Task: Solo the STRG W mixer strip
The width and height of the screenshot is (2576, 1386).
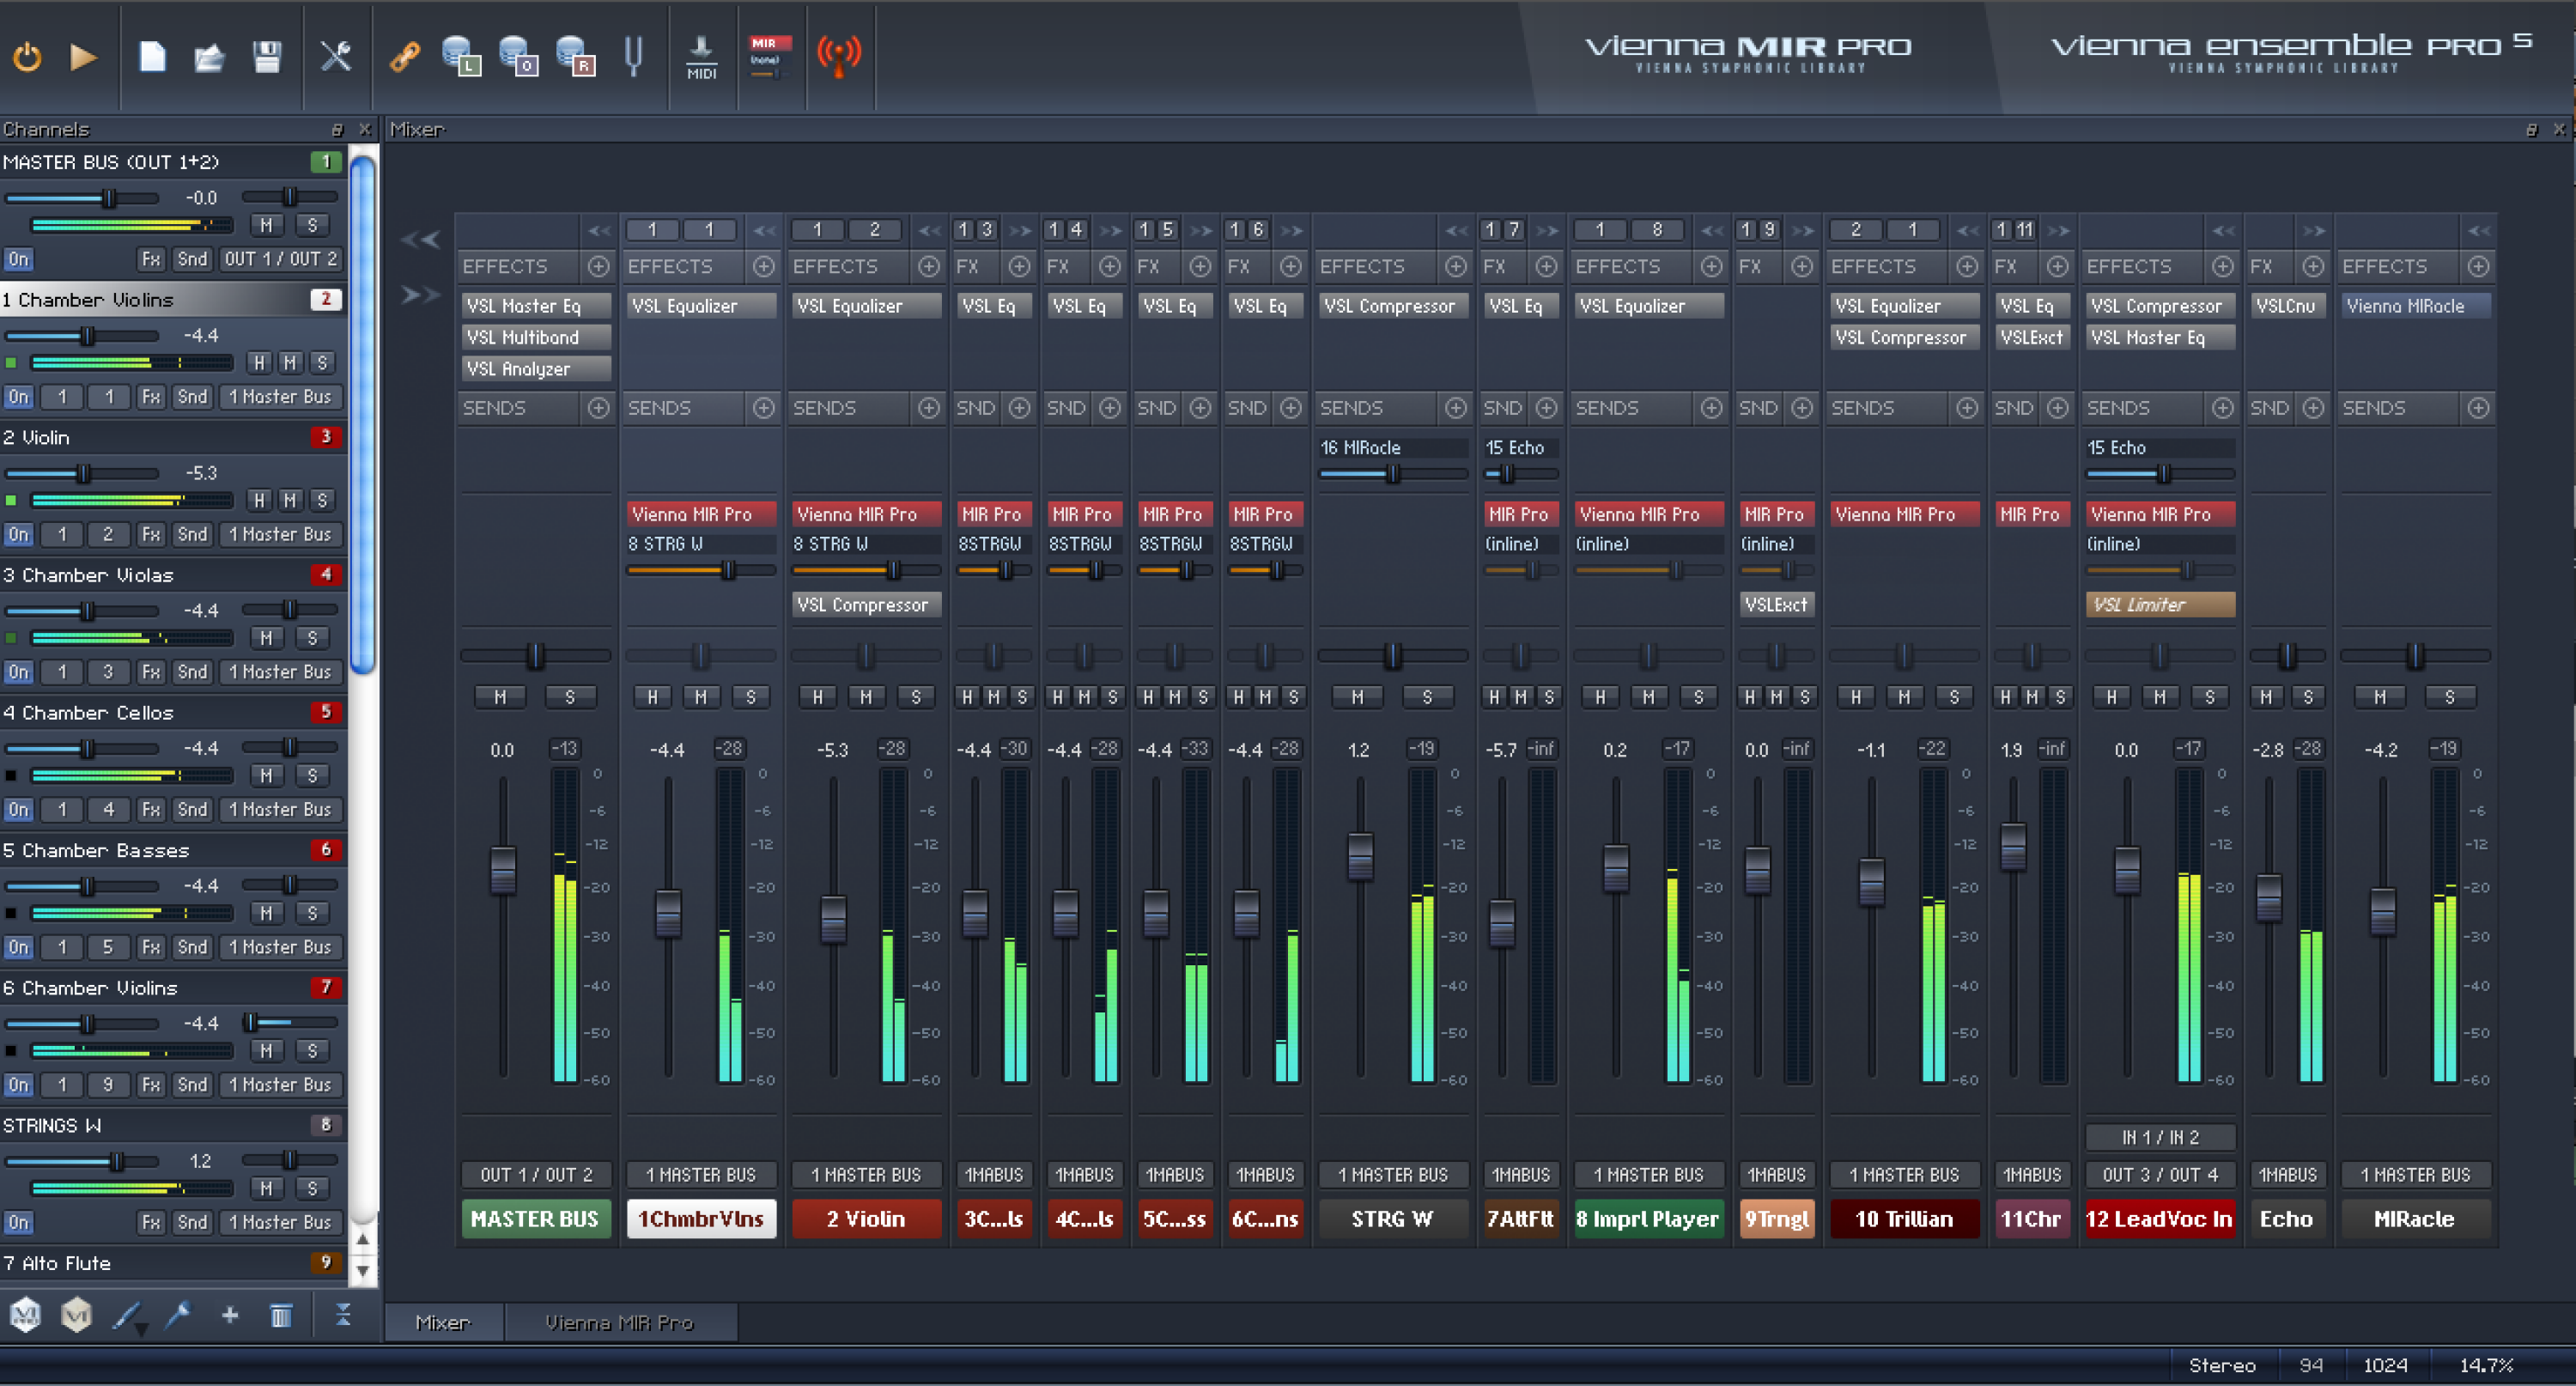Action: (x=1427, y=697)
